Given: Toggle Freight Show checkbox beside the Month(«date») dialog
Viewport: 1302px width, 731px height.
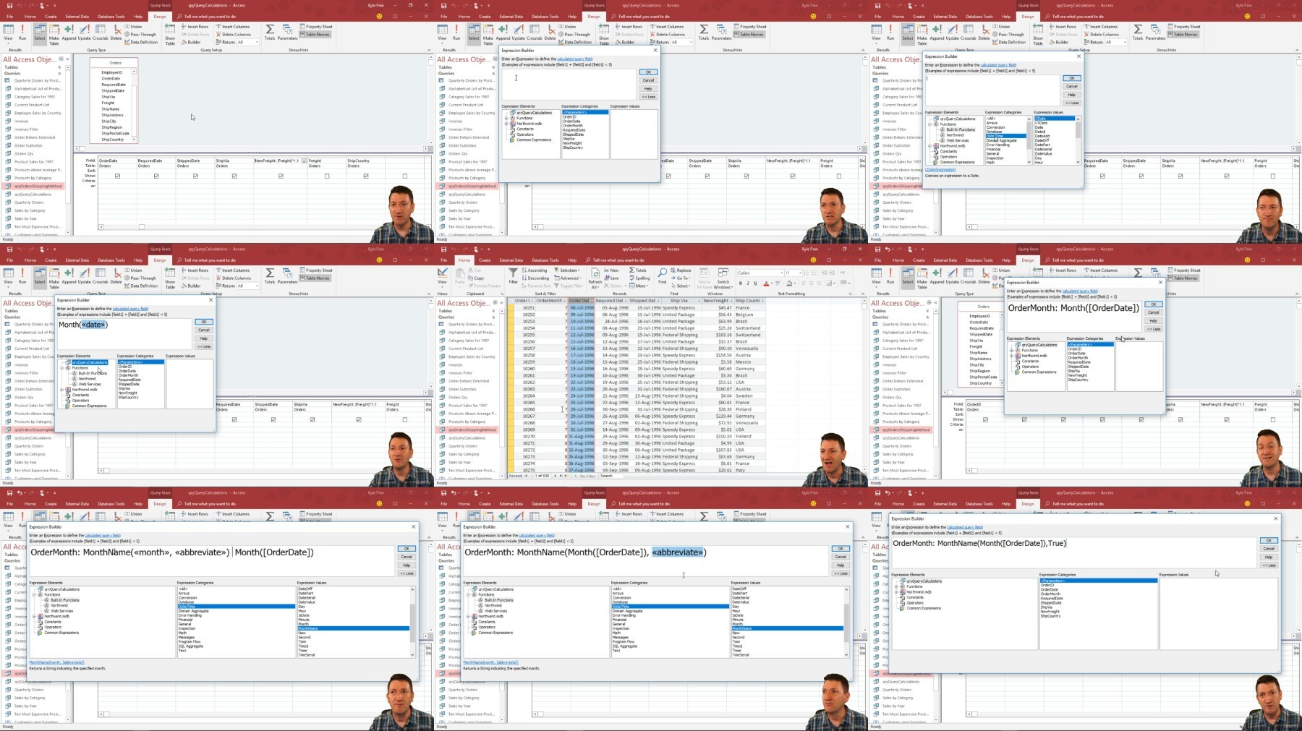Looking at the screenshot, I should pos(405,419).
